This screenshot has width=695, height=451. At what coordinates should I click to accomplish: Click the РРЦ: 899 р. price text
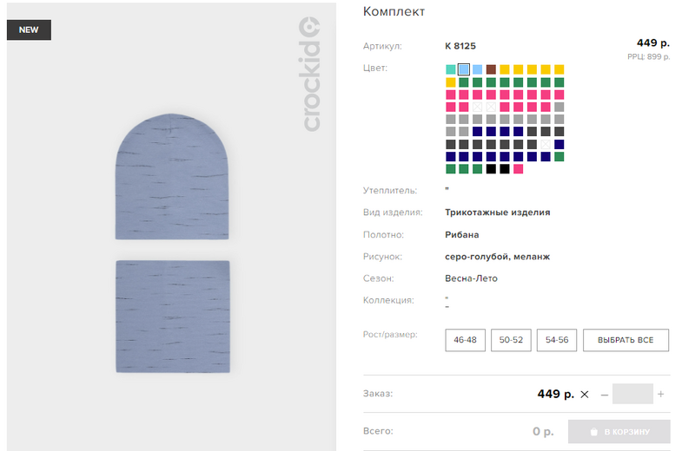[648, 56]
